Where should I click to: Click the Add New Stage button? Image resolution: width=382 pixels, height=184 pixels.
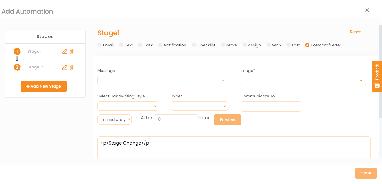(x=44, y=86)
